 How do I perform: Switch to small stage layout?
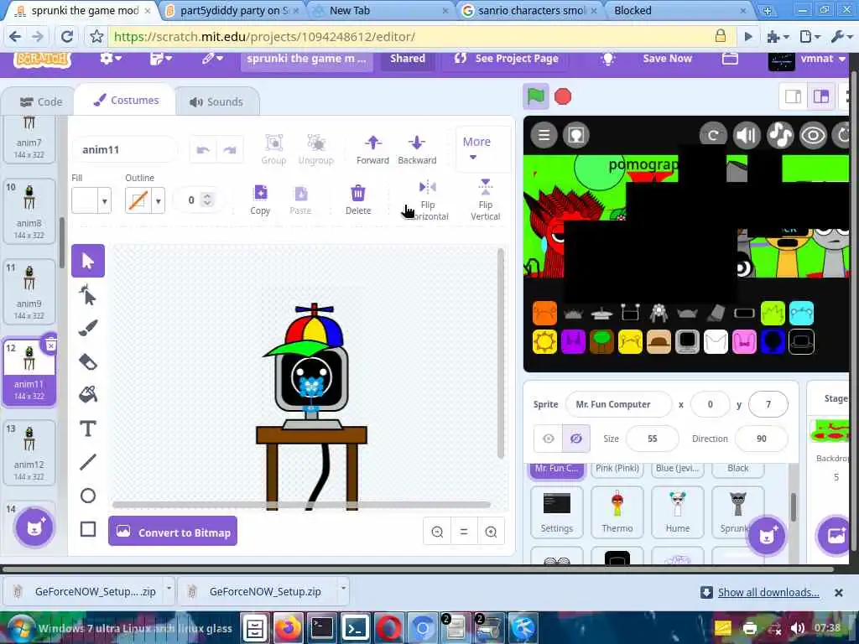(792, 97)
